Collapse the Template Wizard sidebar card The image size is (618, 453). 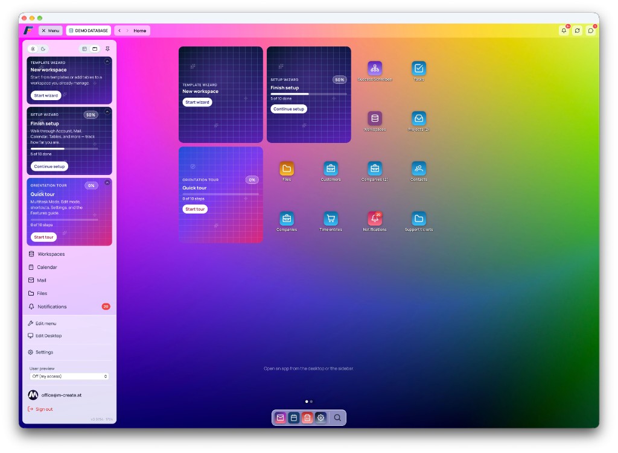(107, 62)
